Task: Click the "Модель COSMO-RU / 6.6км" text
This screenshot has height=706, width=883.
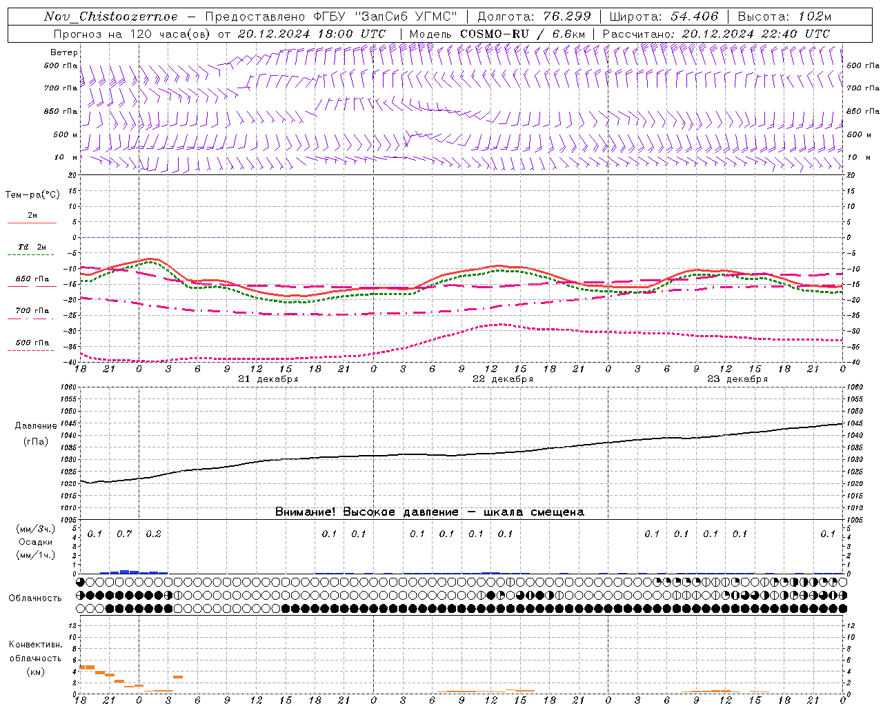Action: pyautogui.click(x=497, y=34)
